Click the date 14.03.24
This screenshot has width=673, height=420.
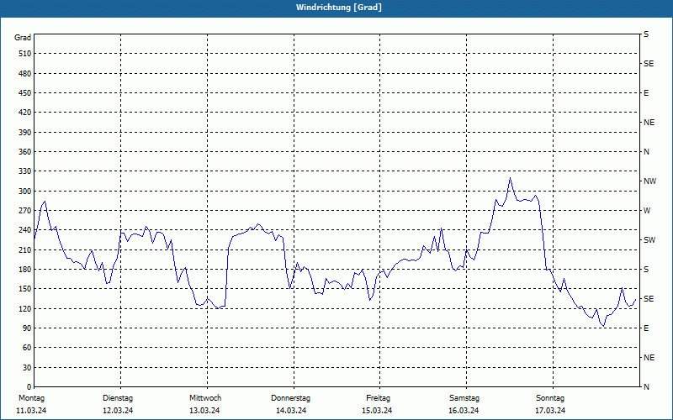(x=291, y=411)
